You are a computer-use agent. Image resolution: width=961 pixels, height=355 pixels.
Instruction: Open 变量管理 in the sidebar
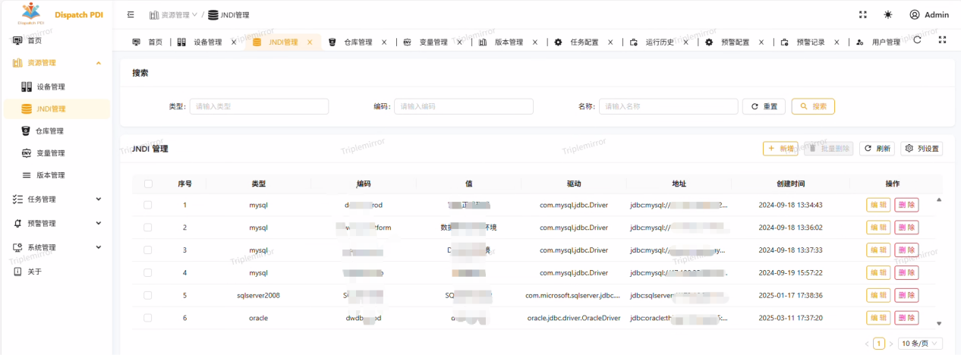(51, 153)
